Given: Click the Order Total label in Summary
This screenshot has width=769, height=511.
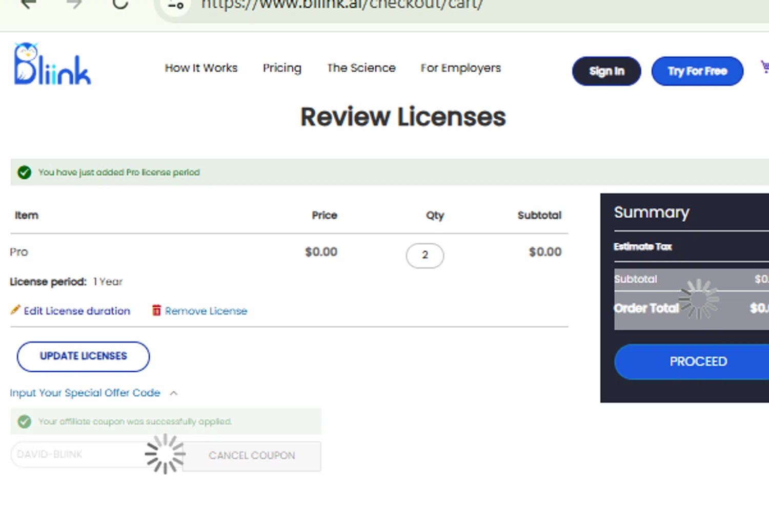Looking at the screenshot, I should click(646, 308).
